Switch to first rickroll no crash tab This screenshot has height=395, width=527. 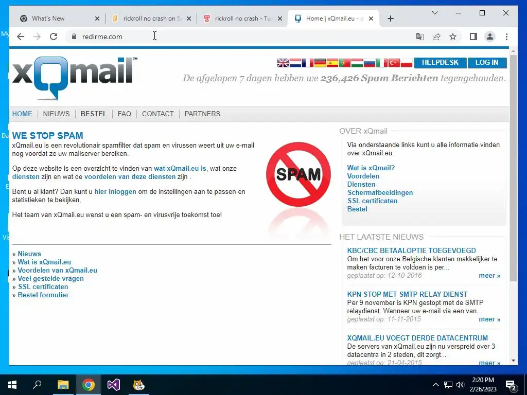(151, 19)
